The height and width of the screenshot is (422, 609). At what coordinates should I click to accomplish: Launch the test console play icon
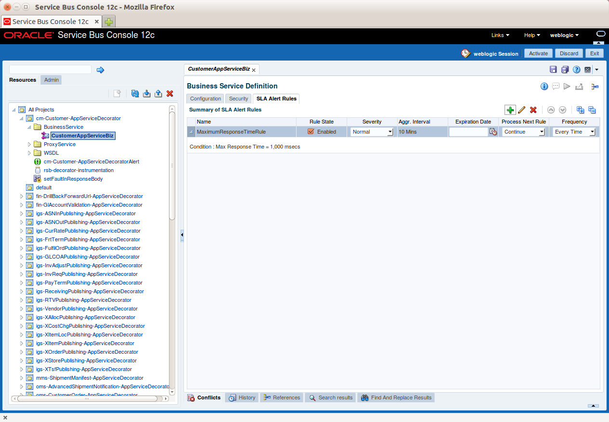(567, 87)
